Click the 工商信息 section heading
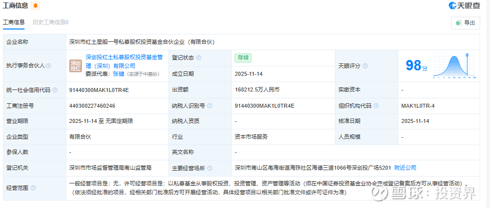 coord(16,5)
